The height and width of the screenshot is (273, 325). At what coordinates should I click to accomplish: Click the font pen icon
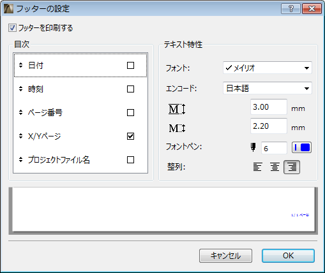253,147
